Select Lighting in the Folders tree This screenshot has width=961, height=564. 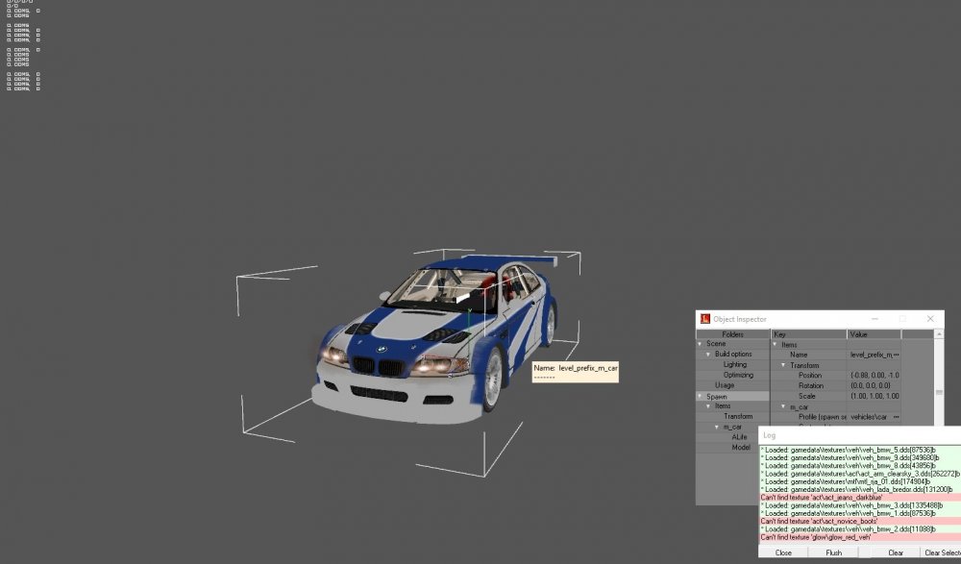(x=735, y=365)
